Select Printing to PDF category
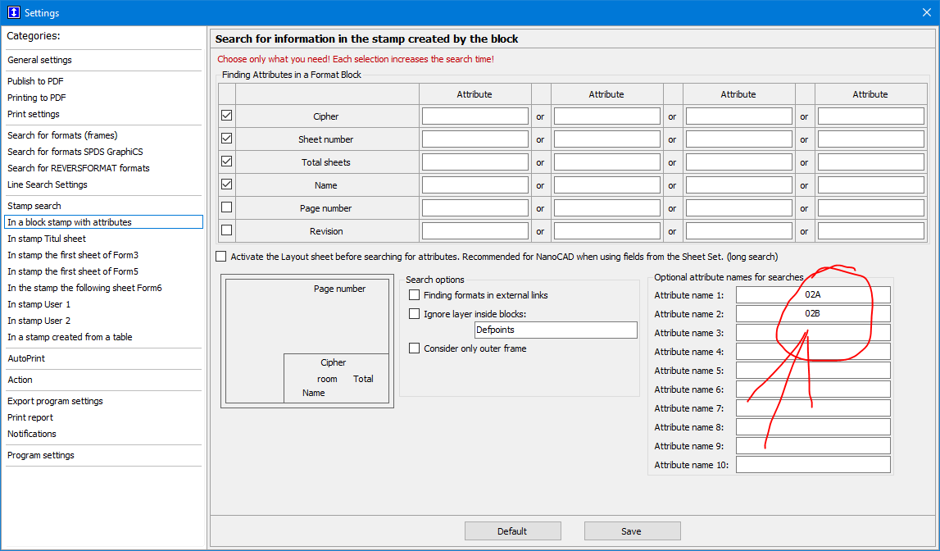Image resolution: width=940 pixels, height=551 pixels. (x=37, y=97)
